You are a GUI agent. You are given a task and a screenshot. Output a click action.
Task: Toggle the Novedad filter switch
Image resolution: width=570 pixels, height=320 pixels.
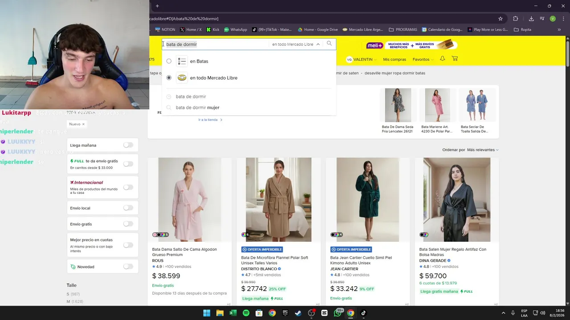[x=128, y=266]
